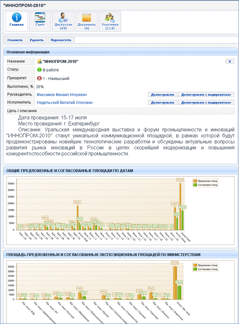Click green Согласован стенд swatch in dates chart
Viewport: 239px width, 324px height.
click(195, 185)
